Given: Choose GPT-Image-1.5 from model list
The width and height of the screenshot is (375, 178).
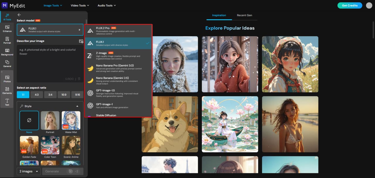Looking at the screenshot, I should pos(118,93).
